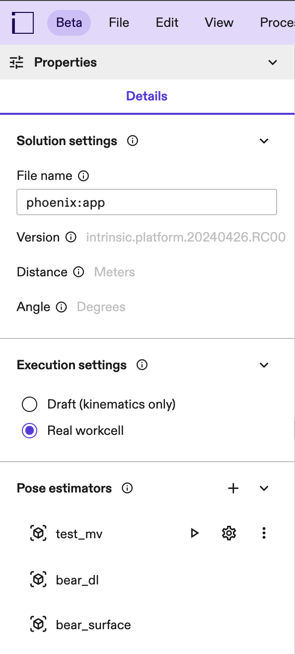The height and width of the screenshot is (654, 295).
Task: Open the File menu
Action: pos(119,22)
